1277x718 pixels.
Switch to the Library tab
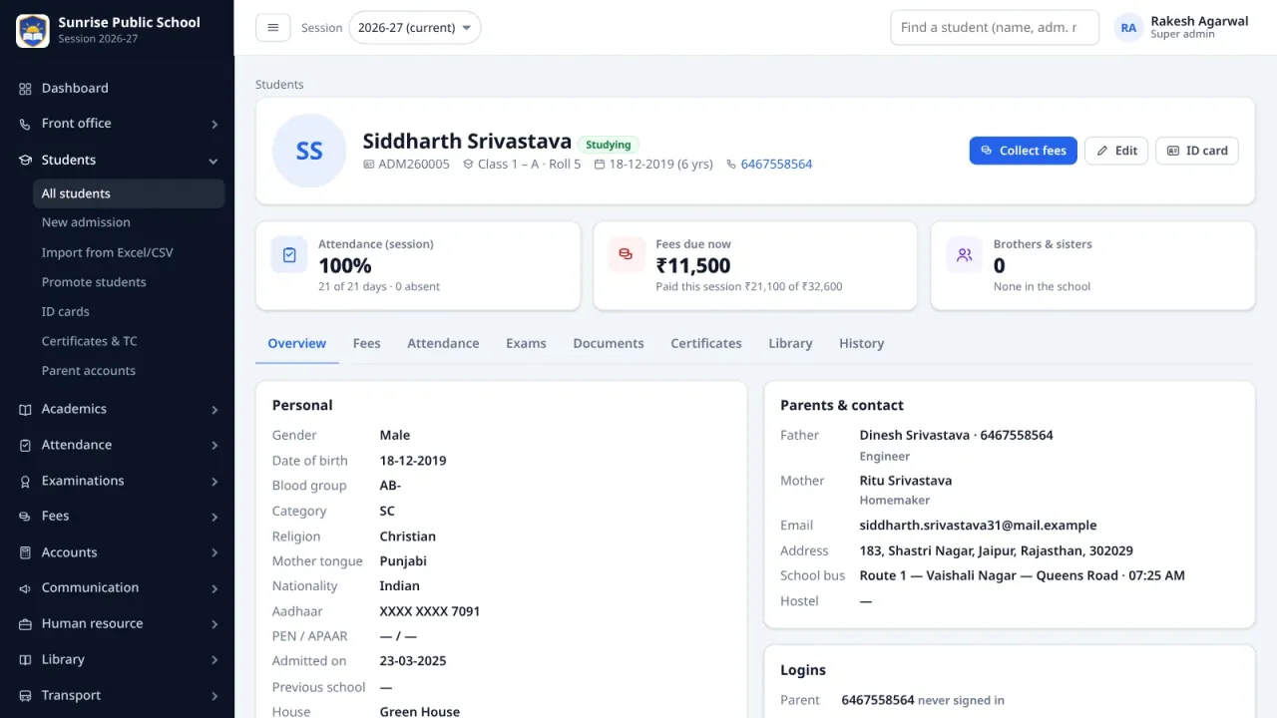pos(790,343)
